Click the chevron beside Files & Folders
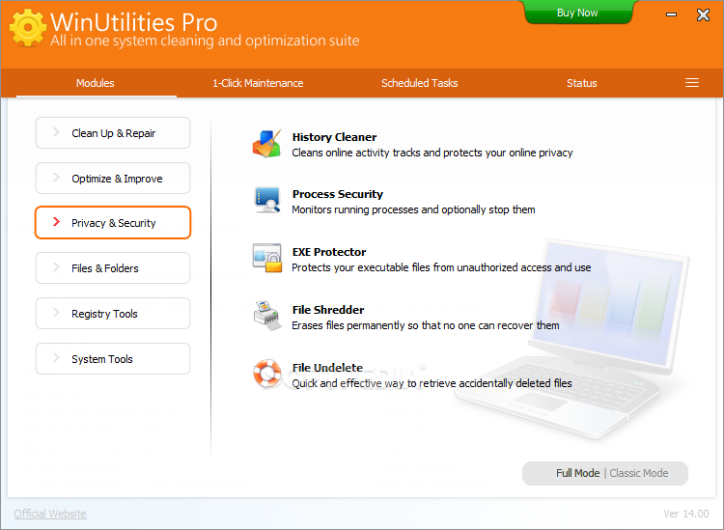 (x=56, y=266)
